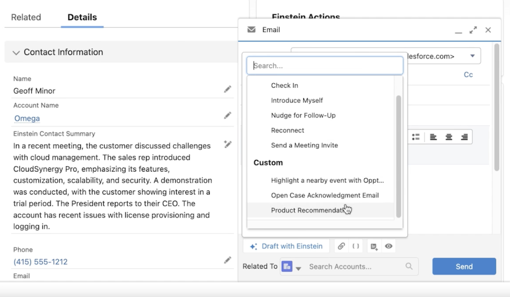Click the Related To account object icon
Screen dimensions: 510x297
click(x=287, y=266)
